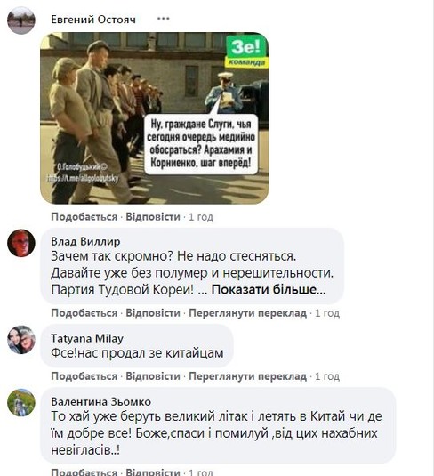This screenshot has width=434, height=476.
Task: Open Евгений Остояч profile avatar
Action: (21, 20)
